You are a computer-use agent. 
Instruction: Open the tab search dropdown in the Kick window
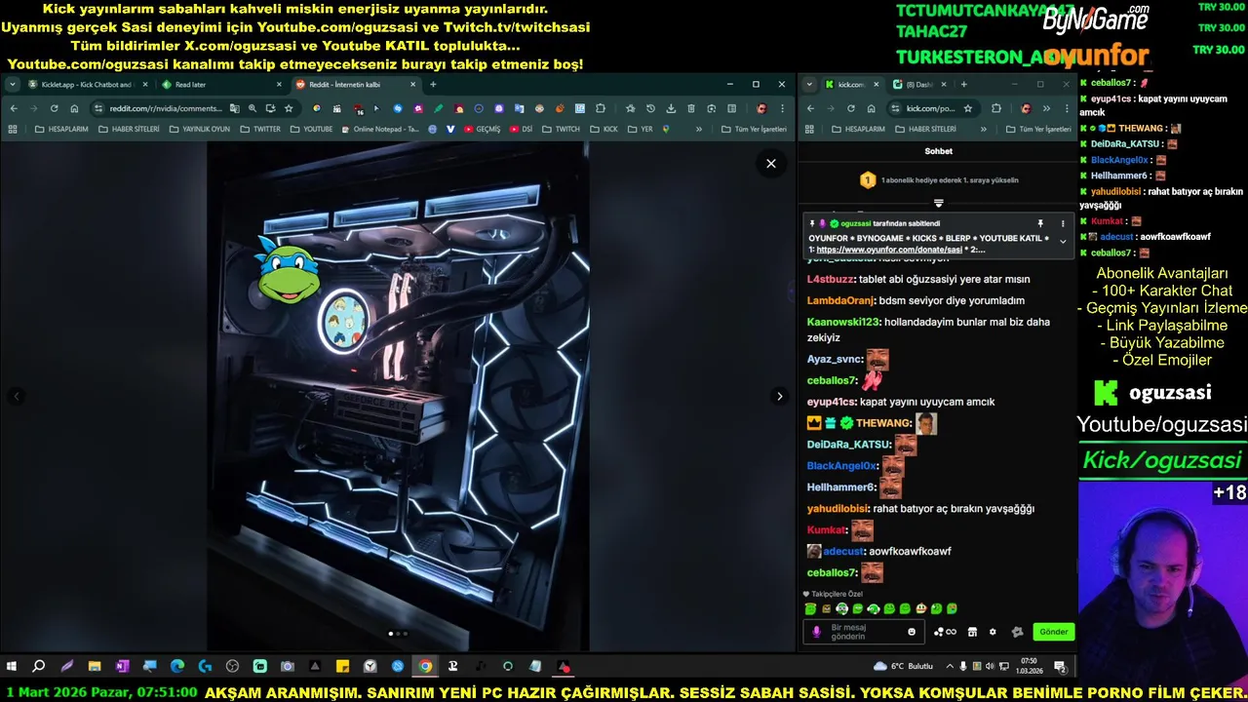click(809, 85)
